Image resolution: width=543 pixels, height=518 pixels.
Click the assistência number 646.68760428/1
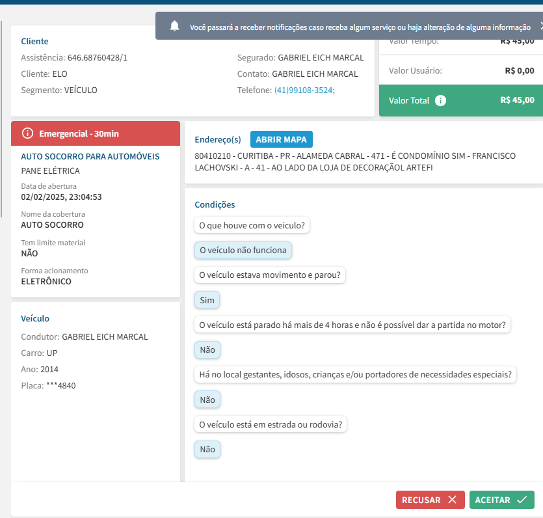[98, 57]
